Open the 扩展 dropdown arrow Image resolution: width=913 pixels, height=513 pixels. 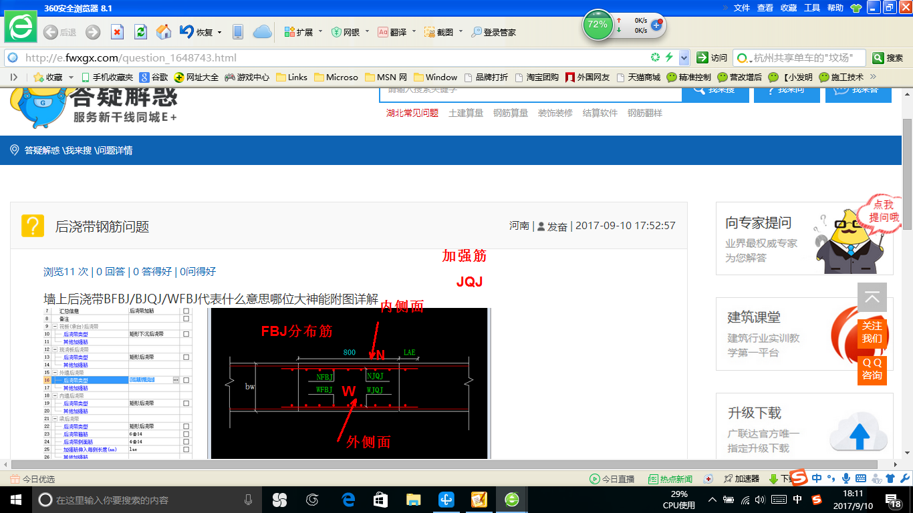coord(320,31)
